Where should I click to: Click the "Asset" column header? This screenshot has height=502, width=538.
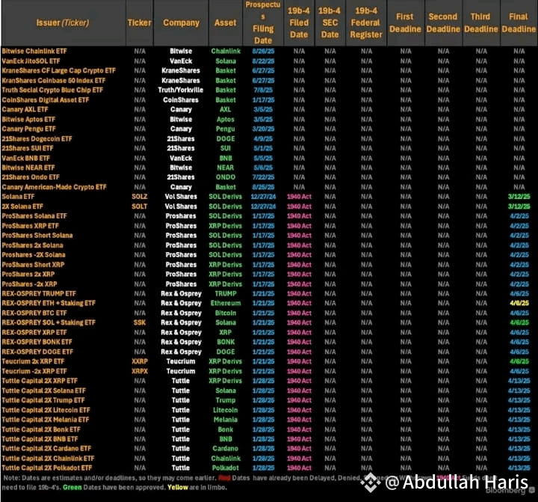pos(226,22)
